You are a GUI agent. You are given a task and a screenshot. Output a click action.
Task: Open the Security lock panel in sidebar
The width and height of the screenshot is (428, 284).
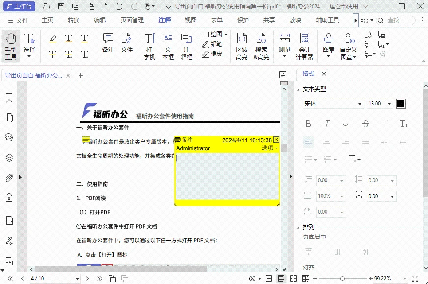point(9,197)
